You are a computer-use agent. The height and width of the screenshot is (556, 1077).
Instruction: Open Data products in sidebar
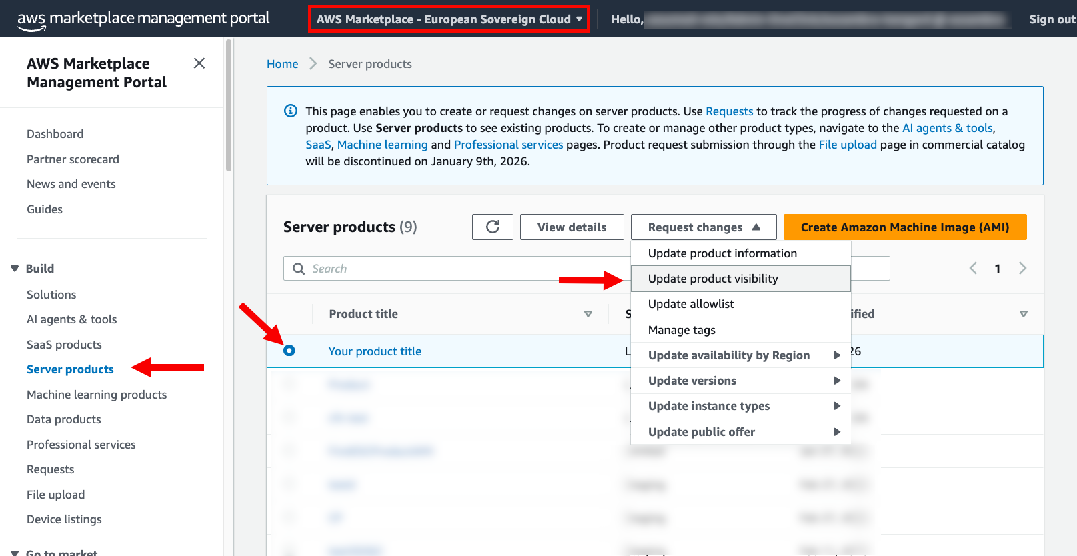[63, 419]
